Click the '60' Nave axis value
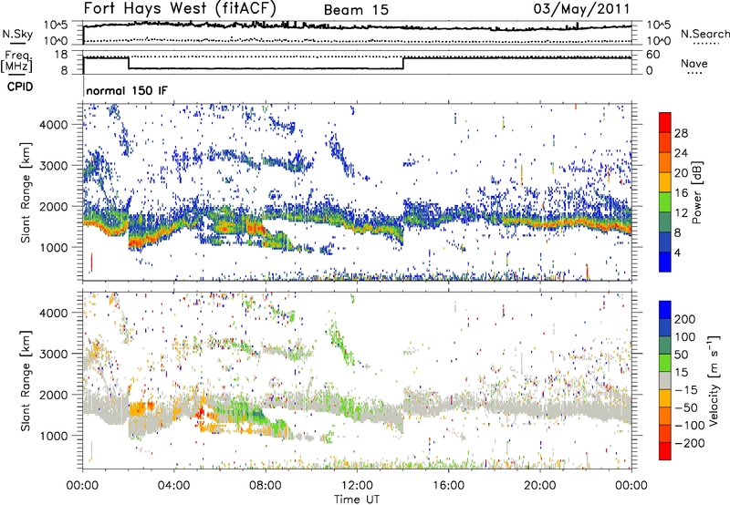Image resolution: width=730 pixels, height=505 pixels. tap(653, 55)
